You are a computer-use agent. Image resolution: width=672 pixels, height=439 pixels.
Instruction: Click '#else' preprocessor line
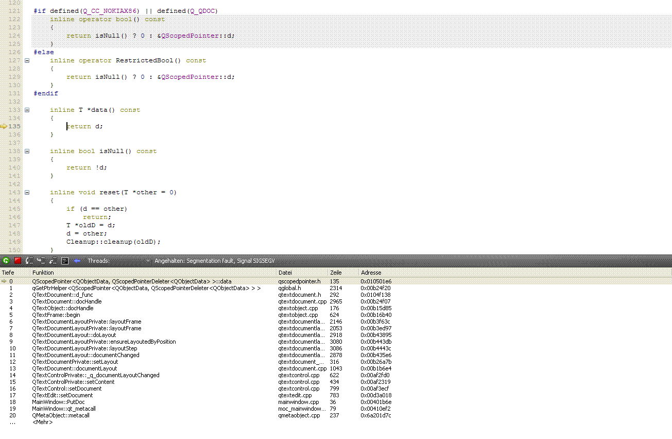[44, 52]
